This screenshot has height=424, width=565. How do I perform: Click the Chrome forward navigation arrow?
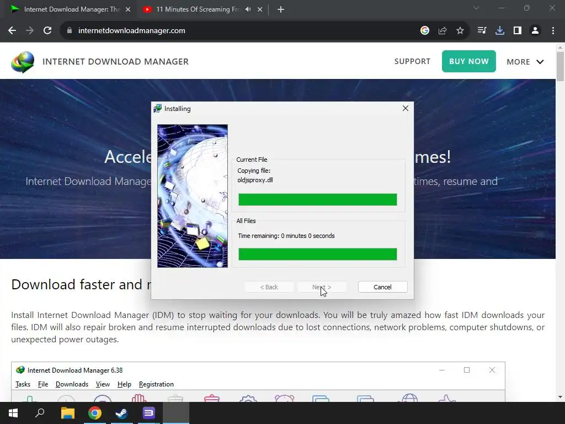[x=30, y=31]
